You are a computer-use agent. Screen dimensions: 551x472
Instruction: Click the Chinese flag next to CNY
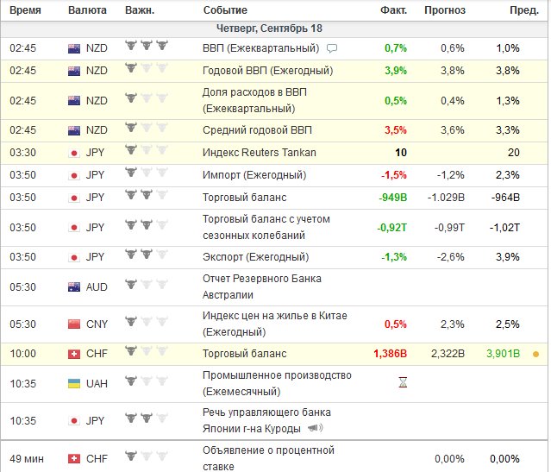pyautogui.click(x=74, y=324)
